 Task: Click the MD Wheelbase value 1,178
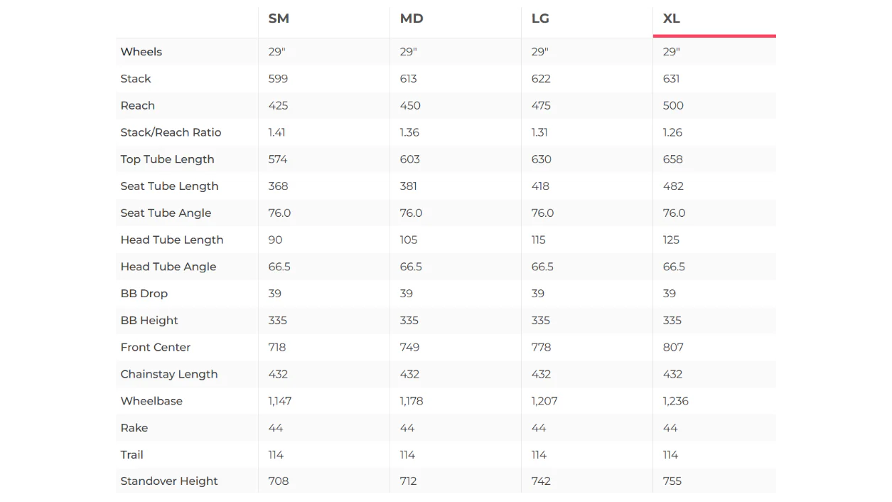412,401
